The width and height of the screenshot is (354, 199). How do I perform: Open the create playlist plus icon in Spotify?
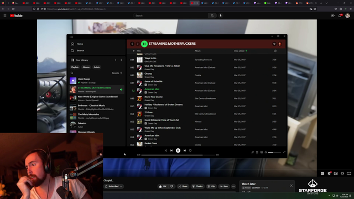pyautogui.click(x=116, y=60)
